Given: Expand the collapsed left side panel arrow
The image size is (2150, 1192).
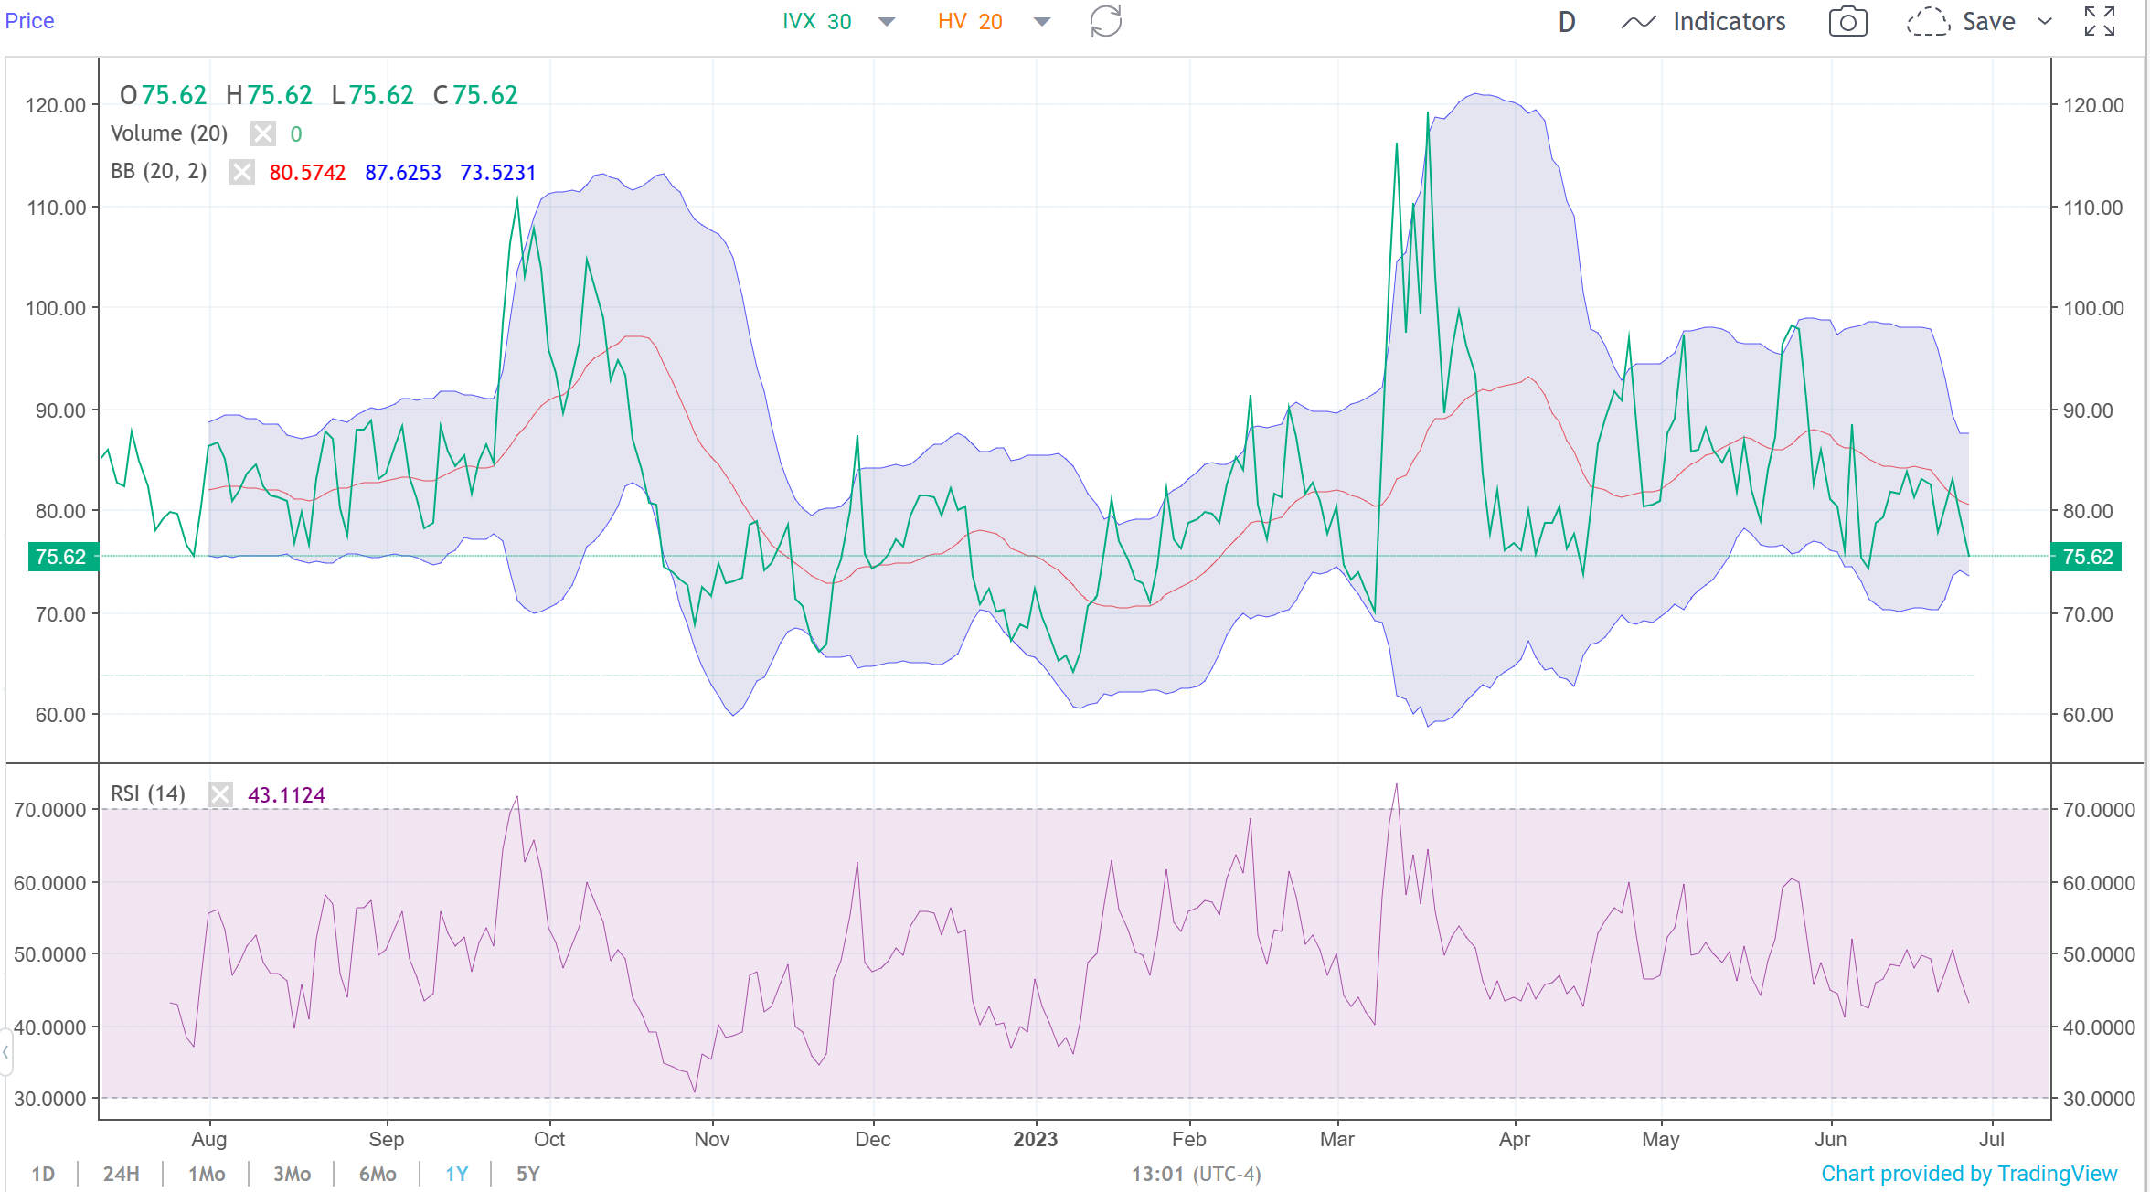Looking at the screenshot, I should click(5, 1052).
